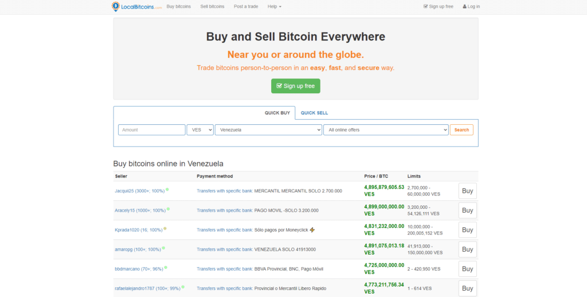Click the green Sign up free button
The height and width of the screenshot is (297, 587).
point(296,86)
